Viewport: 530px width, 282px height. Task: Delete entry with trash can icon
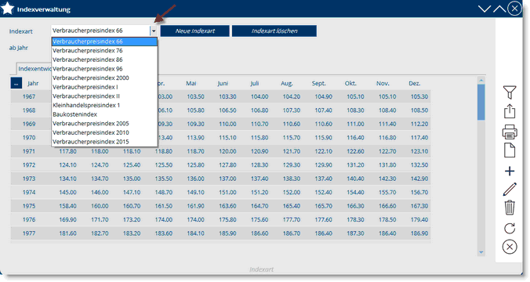pos(510,208)
